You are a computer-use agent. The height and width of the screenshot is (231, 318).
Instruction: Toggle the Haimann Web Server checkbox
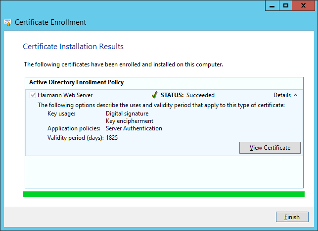pyautogui.click(x=33, y=95)
